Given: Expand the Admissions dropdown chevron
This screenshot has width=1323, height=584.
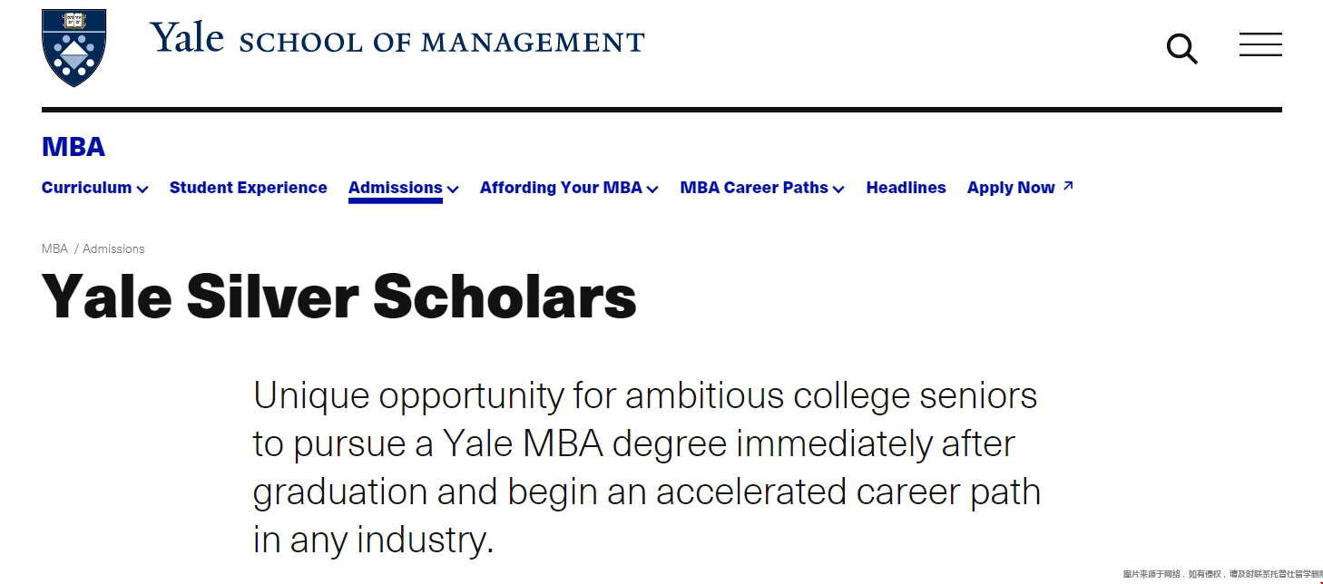Looking at the screenshot, I should click(x=453, y=189).
